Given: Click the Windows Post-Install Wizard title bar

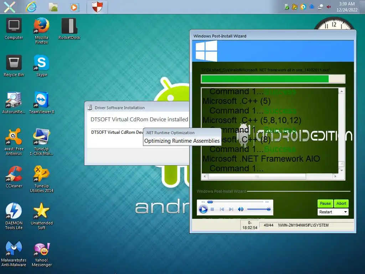Looking at the screenshot, I should click(x=273, y=36).
